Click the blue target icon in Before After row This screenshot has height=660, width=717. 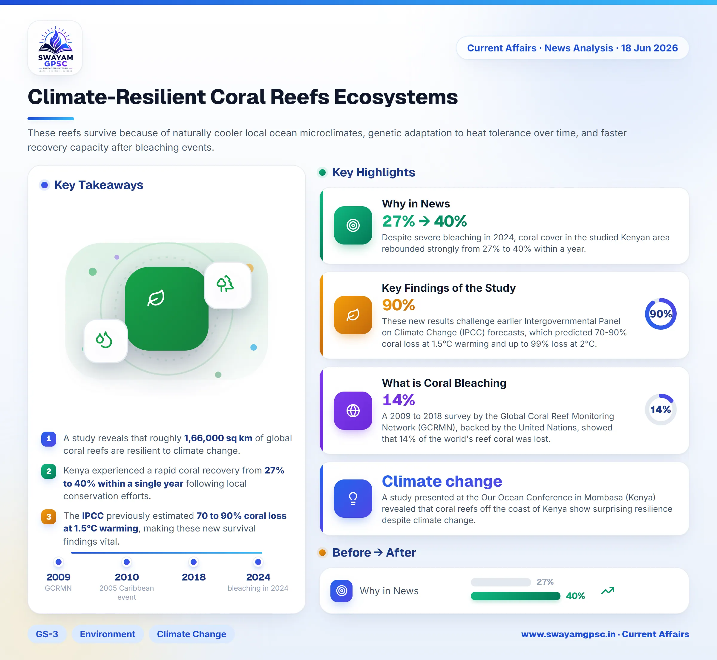pyautogui.click(x=341, y=591)
